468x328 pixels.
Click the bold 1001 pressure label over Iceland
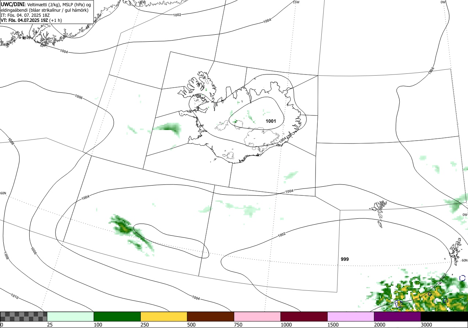pos(271,121)
